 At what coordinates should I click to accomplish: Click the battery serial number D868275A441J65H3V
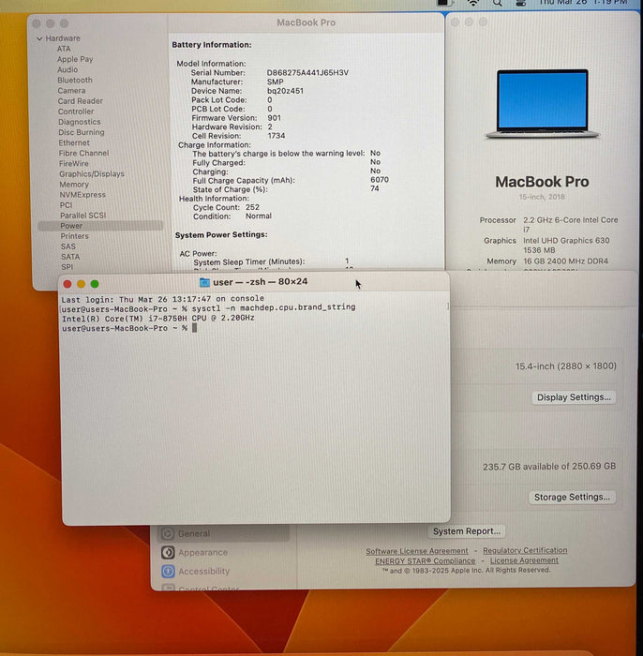(307, 73)
